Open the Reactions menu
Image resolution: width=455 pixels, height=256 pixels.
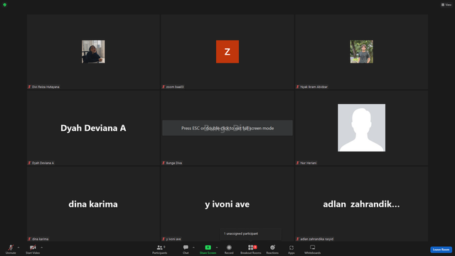pos(272,249)
